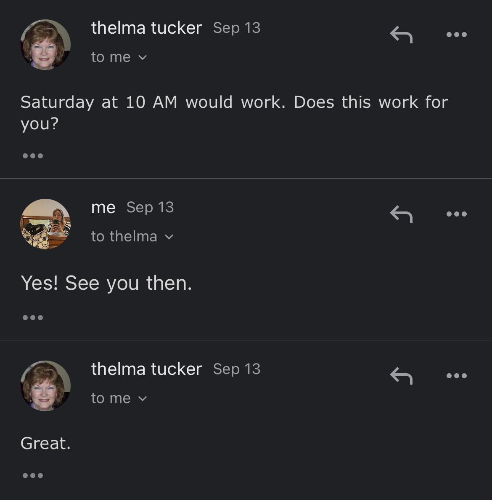Tap thelma tucker's avatar on the "Great." message
The width and height of the screenshot is (492, 500).
(x=45, y=386)
